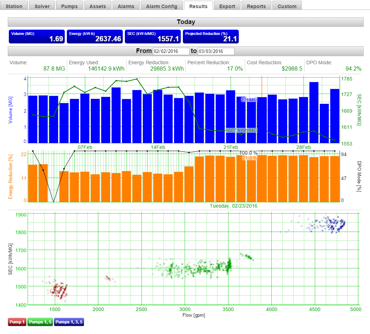Image resolution: width=370 pixels, height=334 pixels.
Task: Edit the end date field 03/03/2016
Action: click(x=216, y=51)
